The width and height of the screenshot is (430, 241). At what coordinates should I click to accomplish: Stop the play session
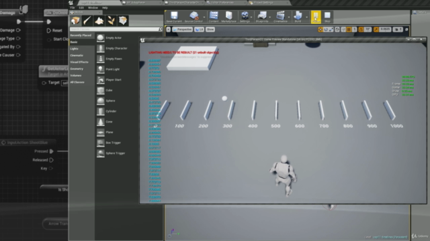click(327, 17)
